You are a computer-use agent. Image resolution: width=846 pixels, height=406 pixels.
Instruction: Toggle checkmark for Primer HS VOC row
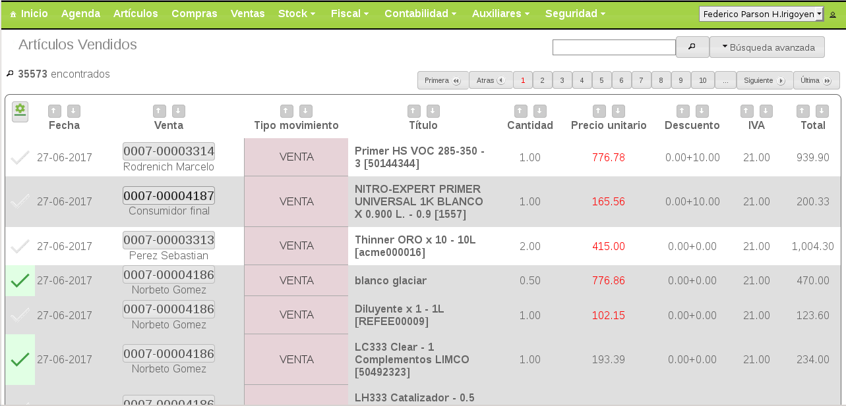point(20,157)
